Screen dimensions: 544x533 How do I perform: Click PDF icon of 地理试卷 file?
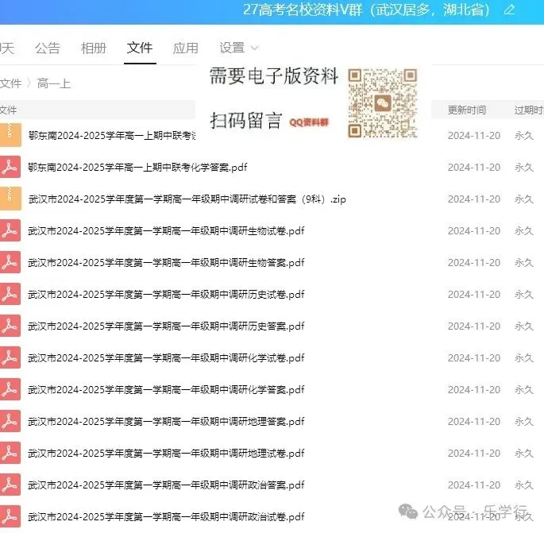(x=10, y=454)
